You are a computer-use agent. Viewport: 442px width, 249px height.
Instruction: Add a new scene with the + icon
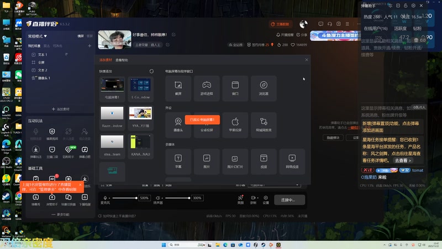pyautogui.click(x=90, y=46)
